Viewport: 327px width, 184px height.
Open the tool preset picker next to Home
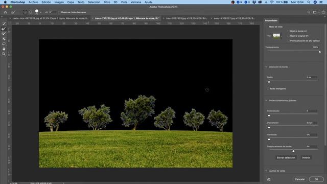click(14, 12)
